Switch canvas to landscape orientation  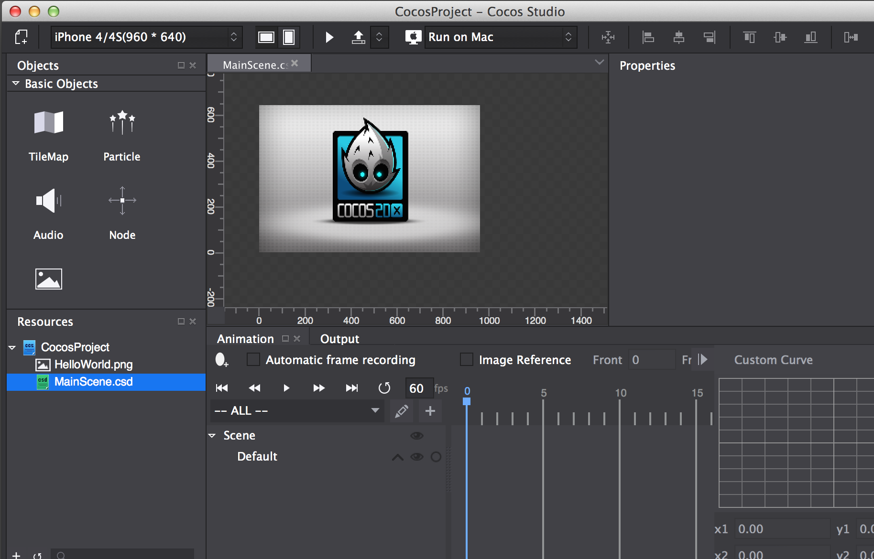coord(266,37)
